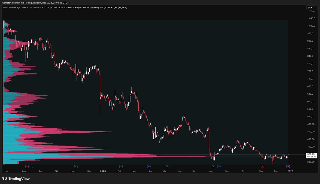Select the green earnings marker at February 2025
320x184 pixels.
121,166
